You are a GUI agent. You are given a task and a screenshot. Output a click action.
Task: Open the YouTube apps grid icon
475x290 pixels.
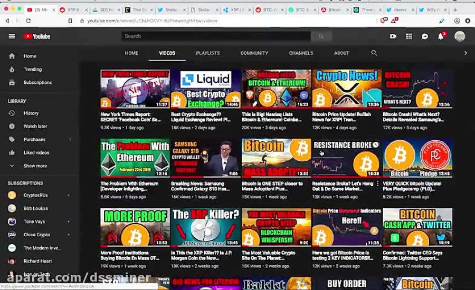click(x=409, y=36)
